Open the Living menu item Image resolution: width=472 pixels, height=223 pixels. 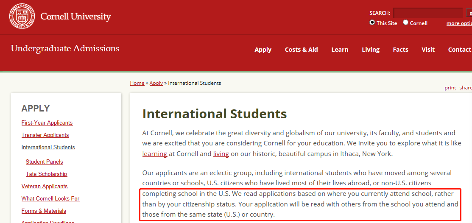371,50
